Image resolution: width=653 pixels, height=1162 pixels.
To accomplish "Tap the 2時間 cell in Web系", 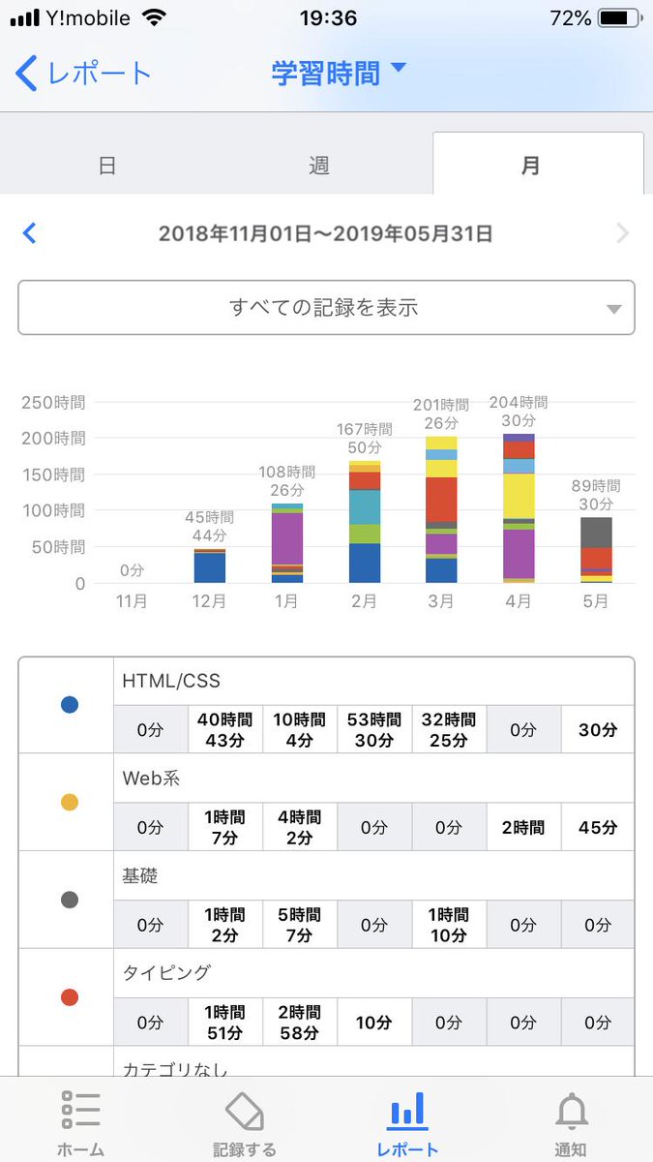I will click(523, 827).
